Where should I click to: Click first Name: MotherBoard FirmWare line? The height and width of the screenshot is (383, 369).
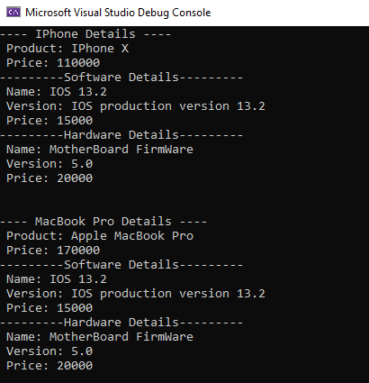pos(100,150)
